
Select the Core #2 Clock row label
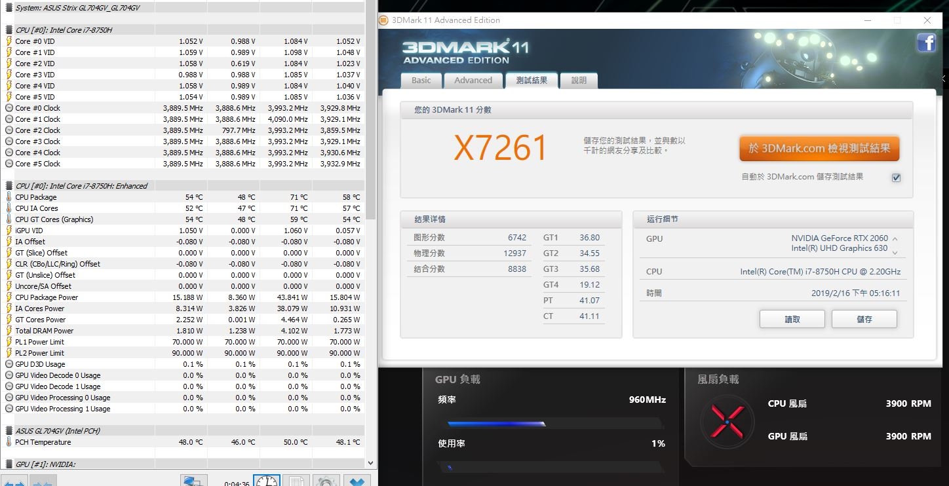(37, 130)
